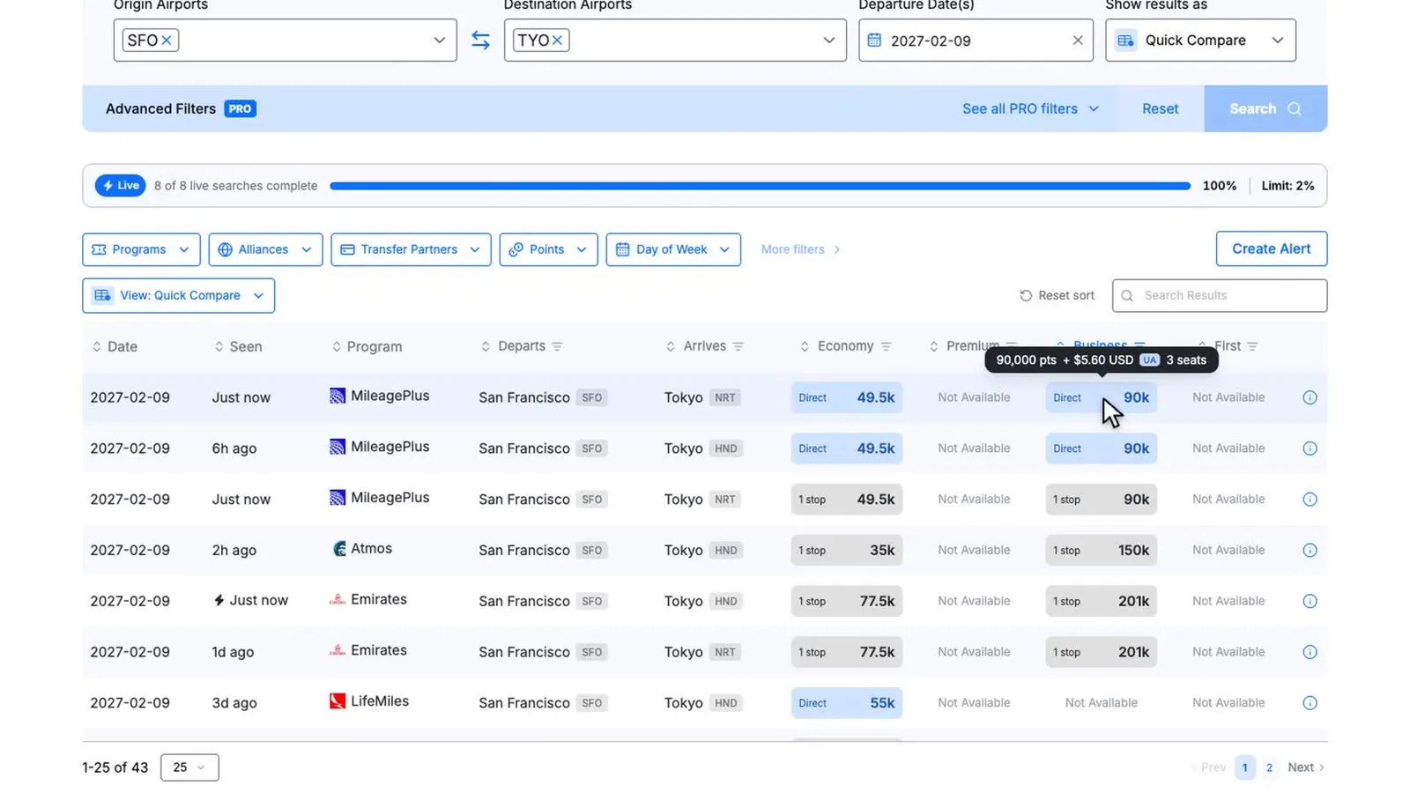Open the Alliances filter dropdown
This screenshot has height=793, width=1410.
click(265, 249)
